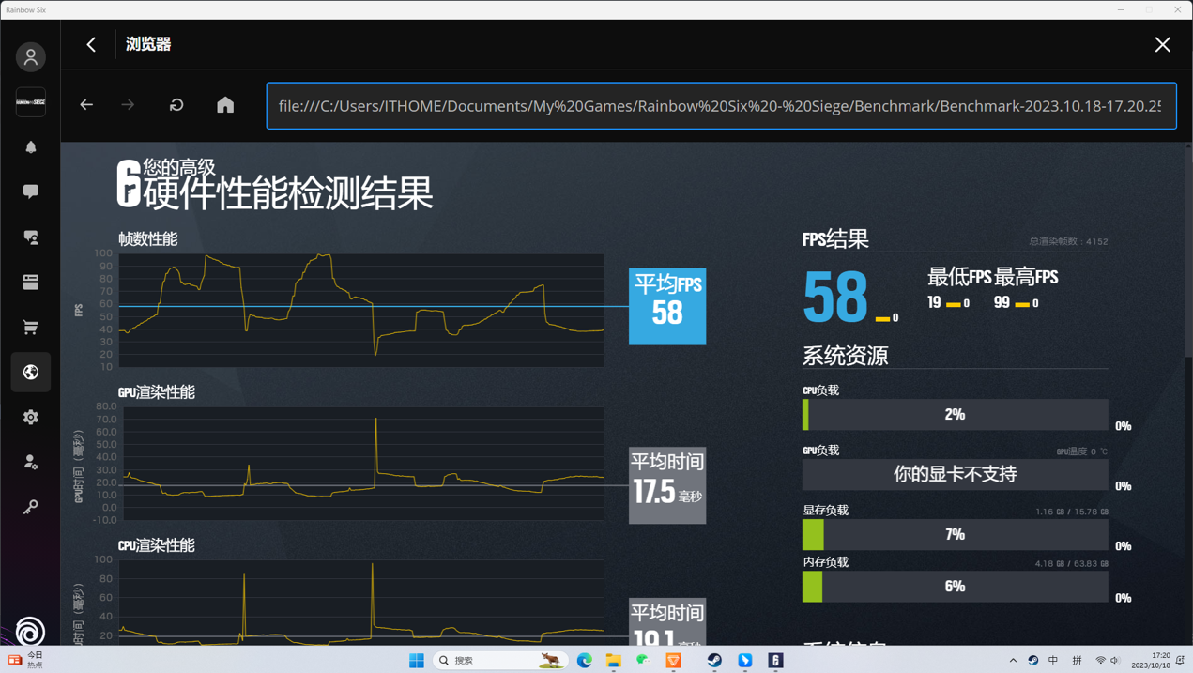Open the key activation icon in sidebar

[31, 507]
